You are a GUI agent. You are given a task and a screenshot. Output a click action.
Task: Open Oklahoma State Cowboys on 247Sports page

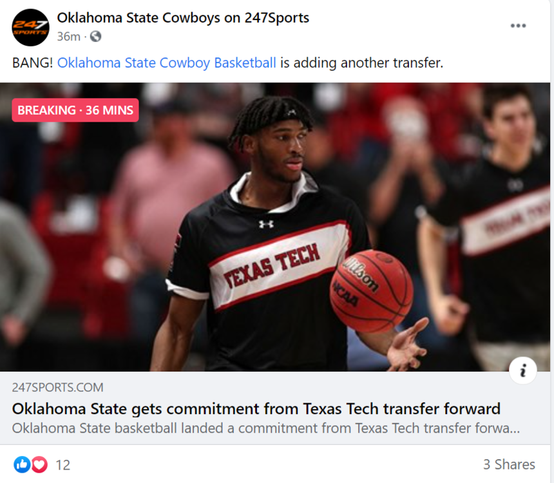[x=183, y=18]
